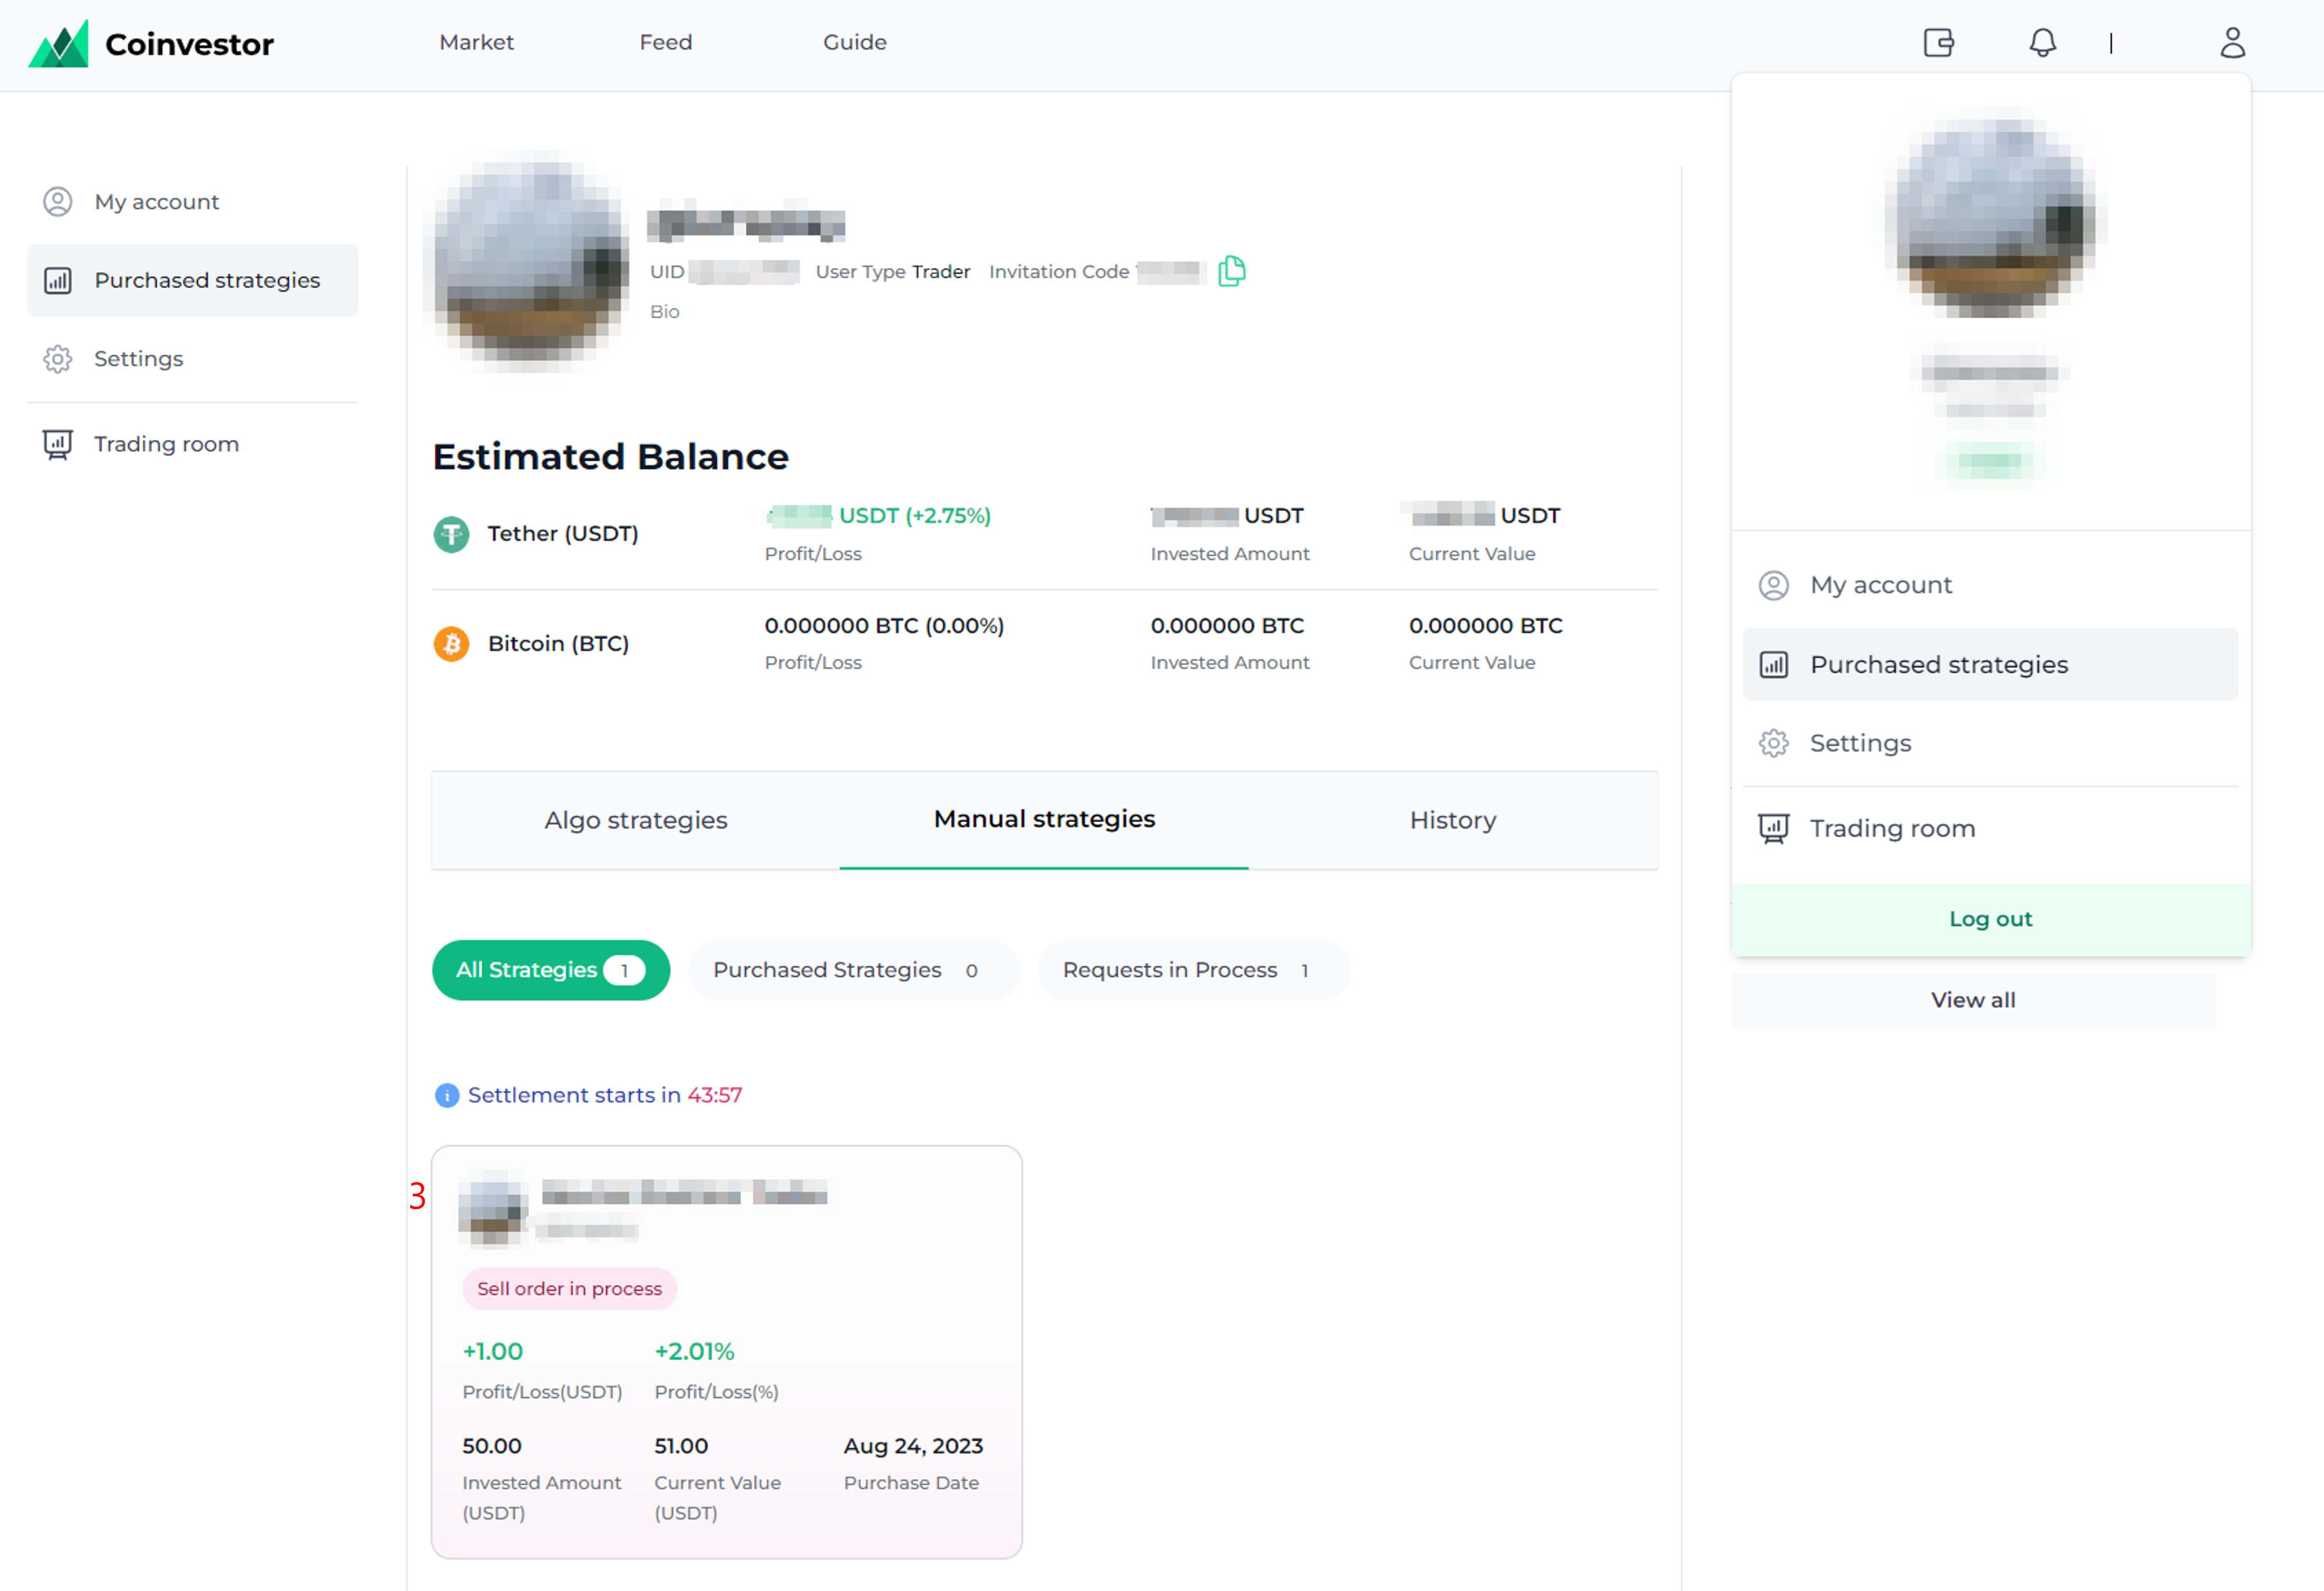Viewport: 2324px width, 1591px height.
Task: Click the left sidebar Settings gear icon
Action: coord(58,359)
